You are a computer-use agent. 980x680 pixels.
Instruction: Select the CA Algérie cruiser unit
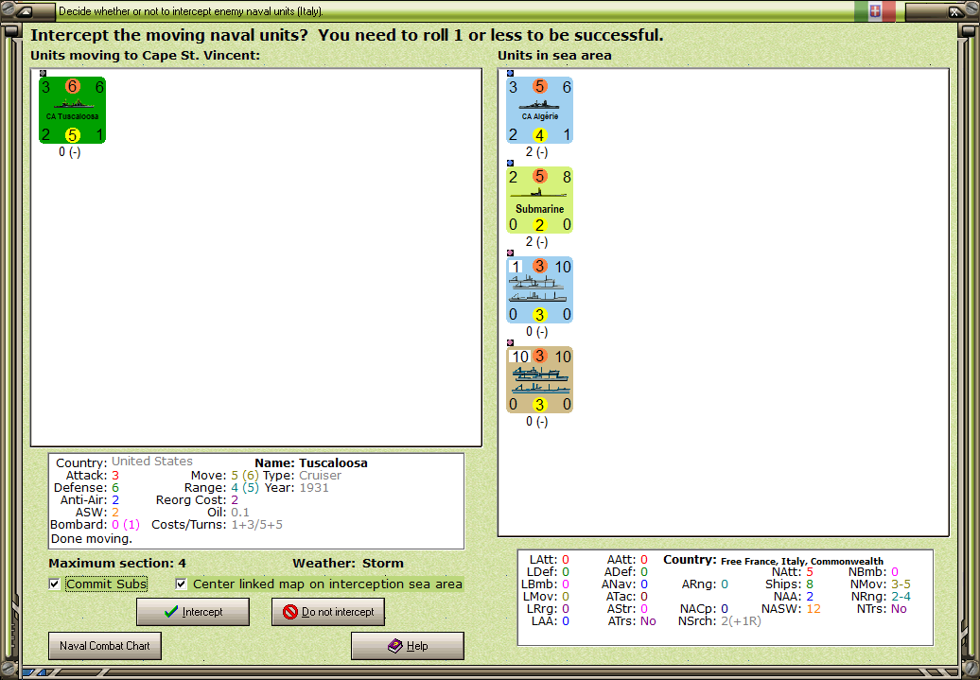click(539, 111)
